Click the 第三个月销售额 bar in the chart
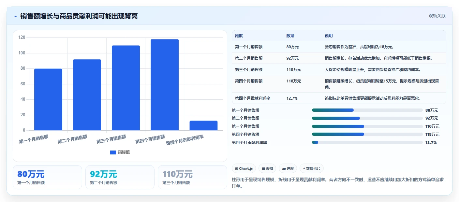459x202 pixels. [126, 88]
